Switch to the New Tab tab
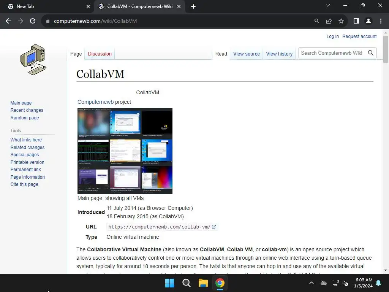Viewport: 389px width, 292px height. coord(47,7)
